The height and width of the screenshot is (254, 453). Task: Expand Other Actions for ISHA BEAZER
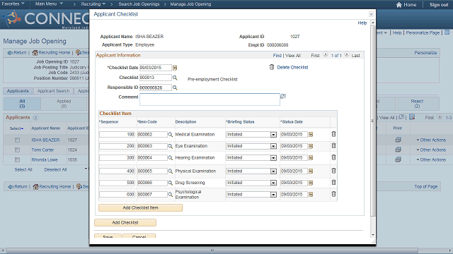(x=431, y=140)
